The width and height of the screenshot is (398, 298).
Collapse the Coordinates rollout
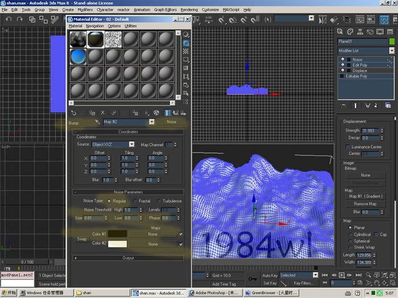pos(128,132)
